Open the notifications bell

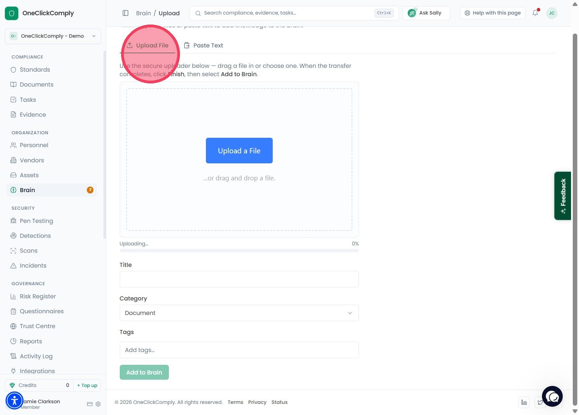tap(535, 13)
